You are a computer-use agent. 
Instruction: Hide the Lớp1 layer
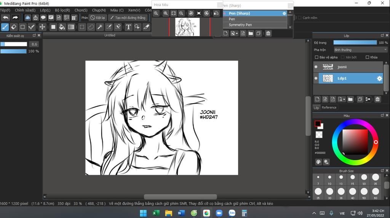(316, 78)
